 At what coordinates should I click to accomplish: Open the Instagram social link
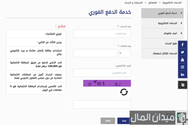point(182,67)
